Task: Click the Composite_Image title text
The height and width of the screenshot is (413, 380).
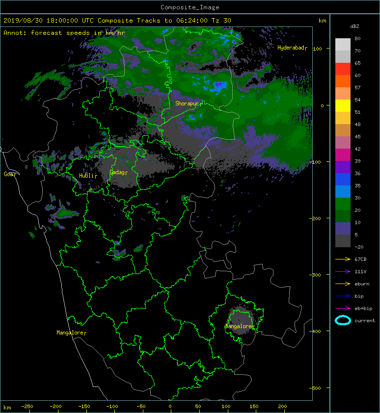Action: coord(190,7)
